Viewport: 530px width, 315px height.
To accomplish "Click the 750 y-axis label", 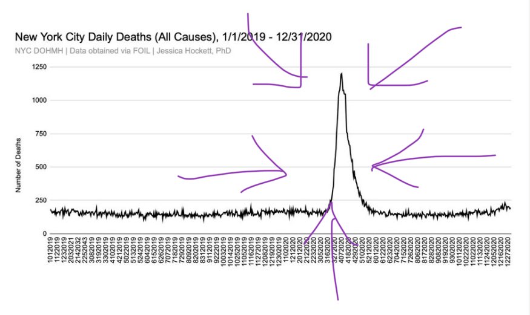I will (x=41, y=134).
